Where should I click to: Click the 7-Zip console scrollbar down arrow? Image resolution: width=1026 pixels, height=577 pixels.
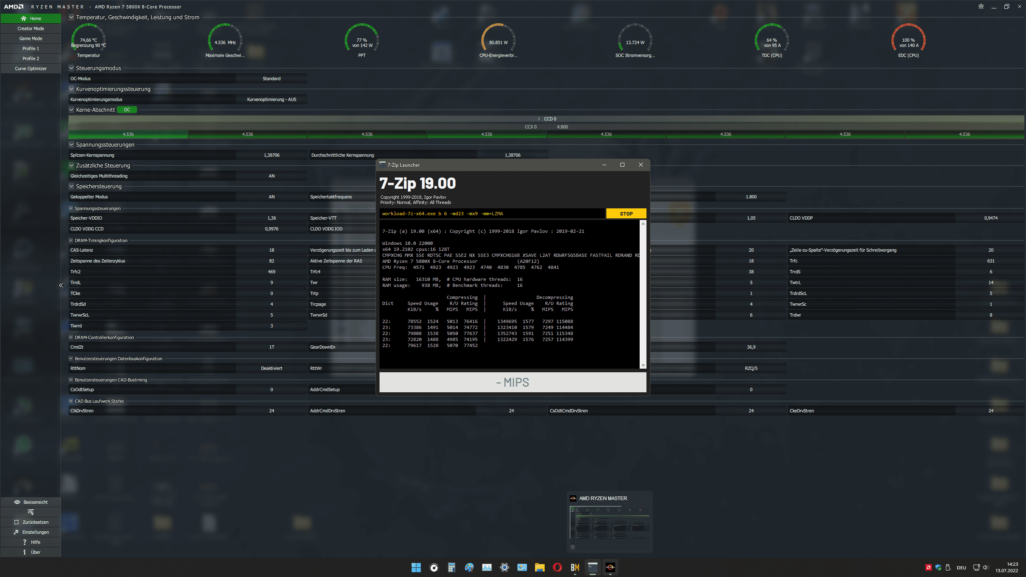point(643,365)
